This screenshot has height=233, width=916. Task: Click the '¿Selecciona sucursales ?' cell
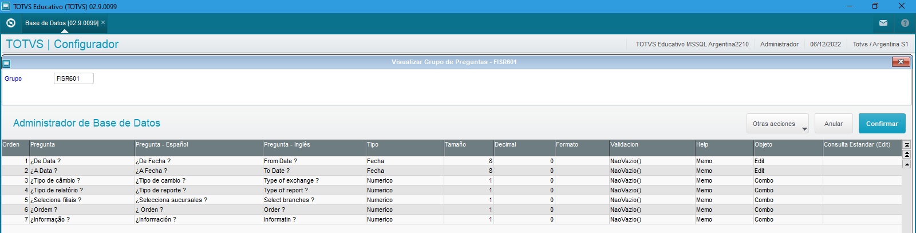point(199,200)
